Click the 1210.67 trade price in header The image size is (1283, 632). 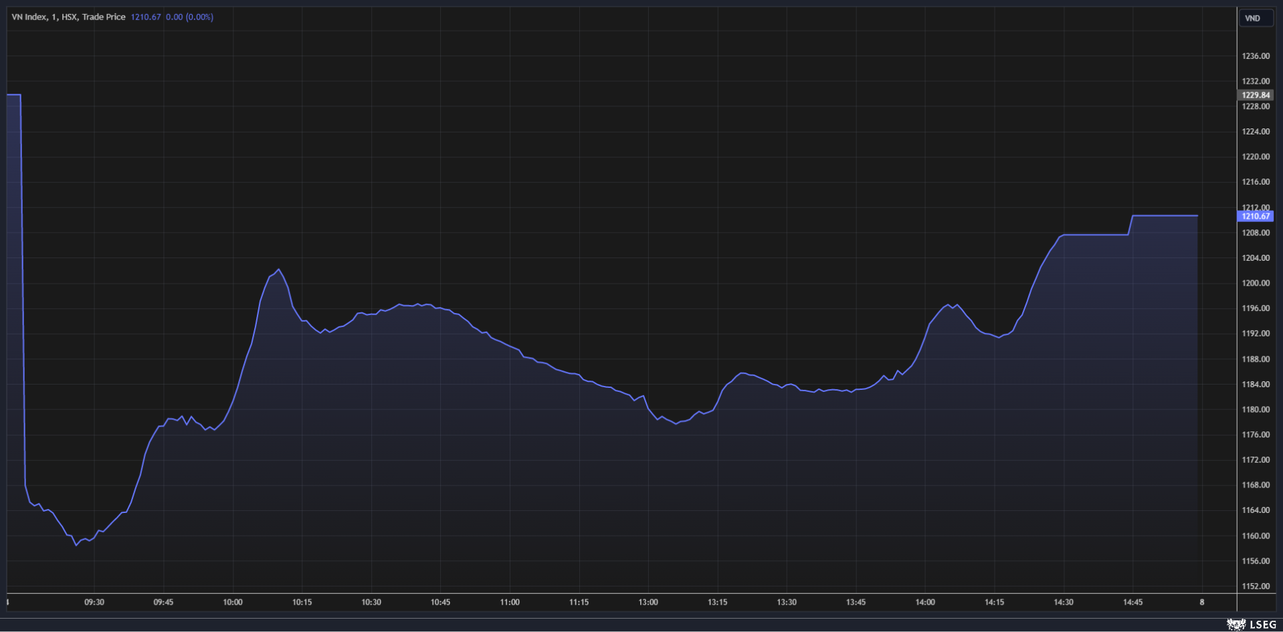pos(146,17)
